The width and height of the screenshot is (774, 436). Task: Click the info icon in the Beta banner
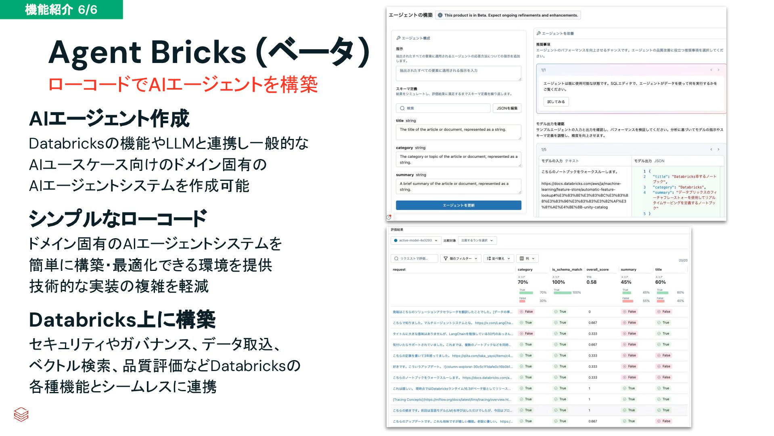[x=440, y=15]
